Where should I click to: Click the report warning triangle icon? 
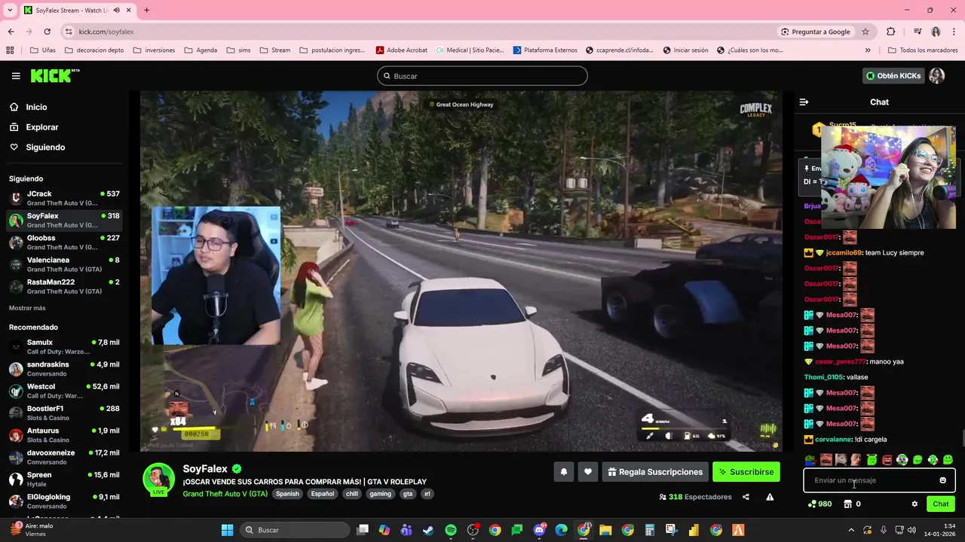coord(770,497)
